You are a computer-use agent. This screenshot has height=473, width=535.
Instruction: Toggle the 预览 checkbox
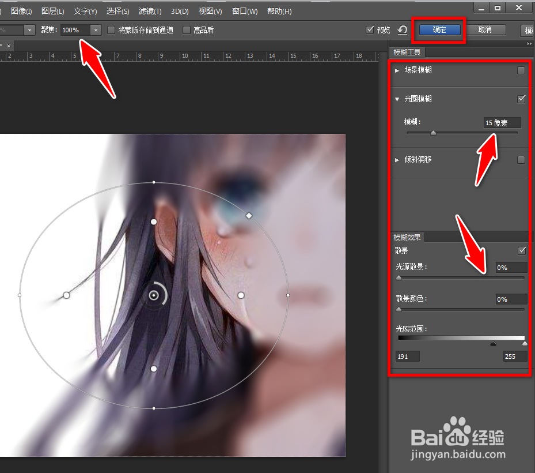point(370,30)
